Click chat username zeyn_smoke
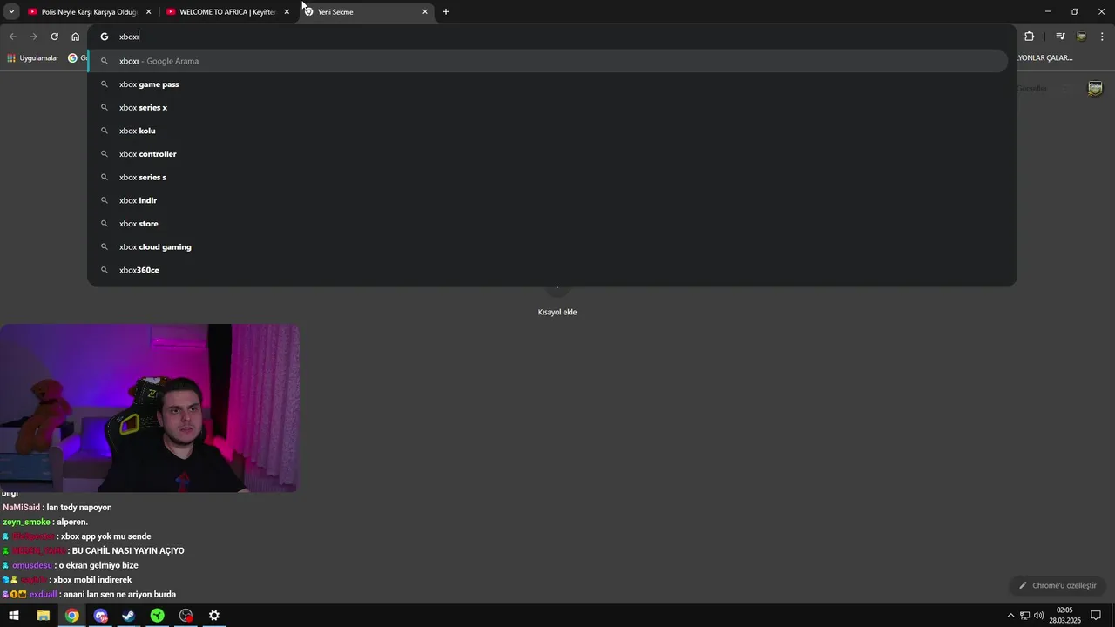This screenshot has height=627, width=1115. [26, 522]
